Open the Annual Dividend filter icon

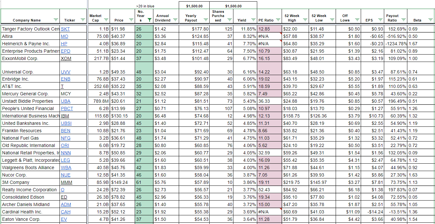[x=175, y=20]
